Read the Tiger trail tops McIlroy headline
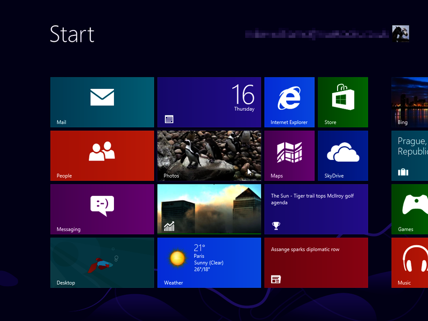 click(x=316, y=209)
